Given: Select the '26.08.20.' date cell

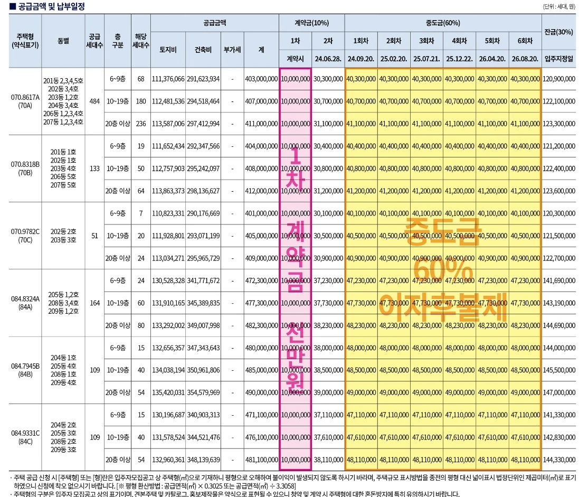Looking at the screenshot, I should (x=525, y=59).
